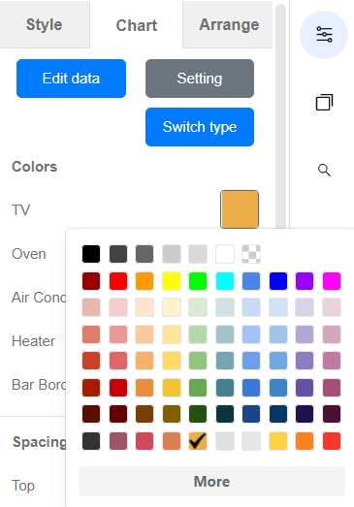
Task: Open the search magnifier icon
Action: 324,170
